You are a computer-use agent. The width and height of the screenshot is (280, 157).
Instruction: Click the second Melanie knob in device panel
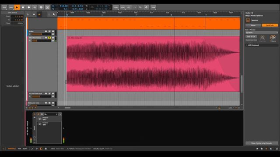click(x=40, y=124)
